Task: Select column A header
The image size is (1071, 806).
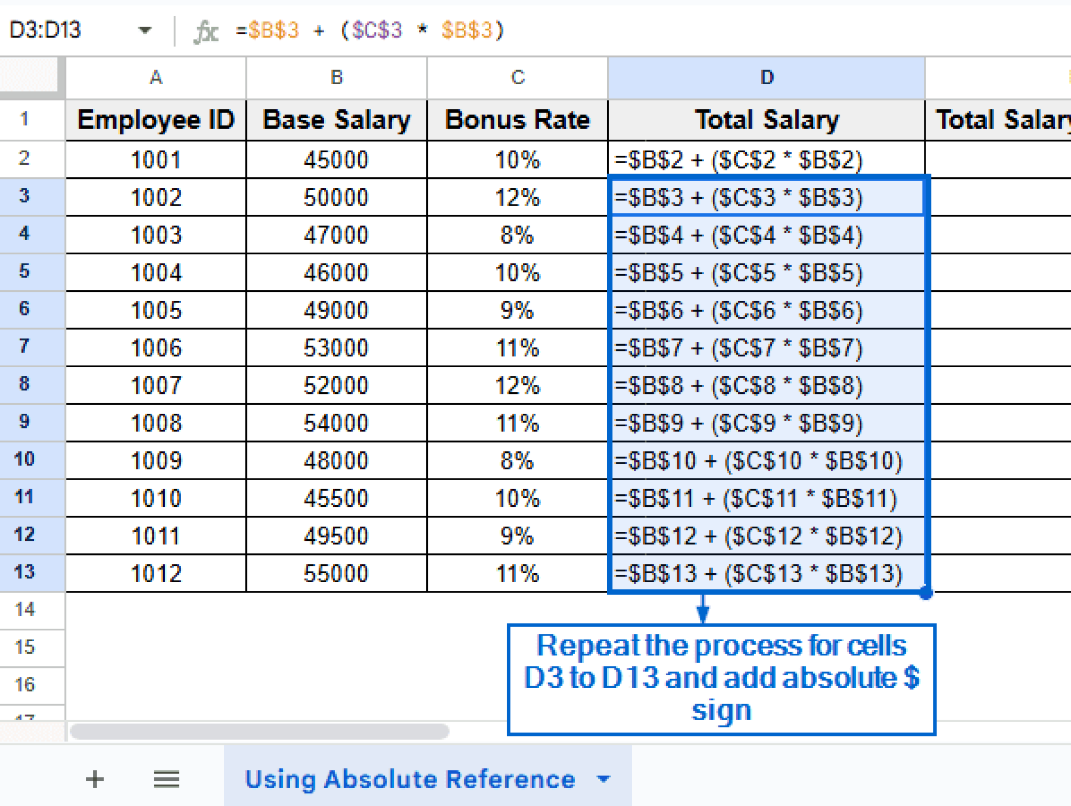Action: tap(156, 77)
